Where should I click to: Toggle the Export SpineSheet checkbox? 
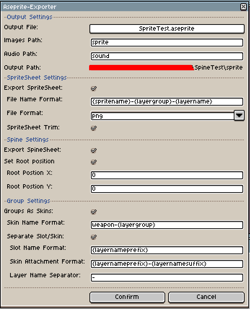pos(94,150)
